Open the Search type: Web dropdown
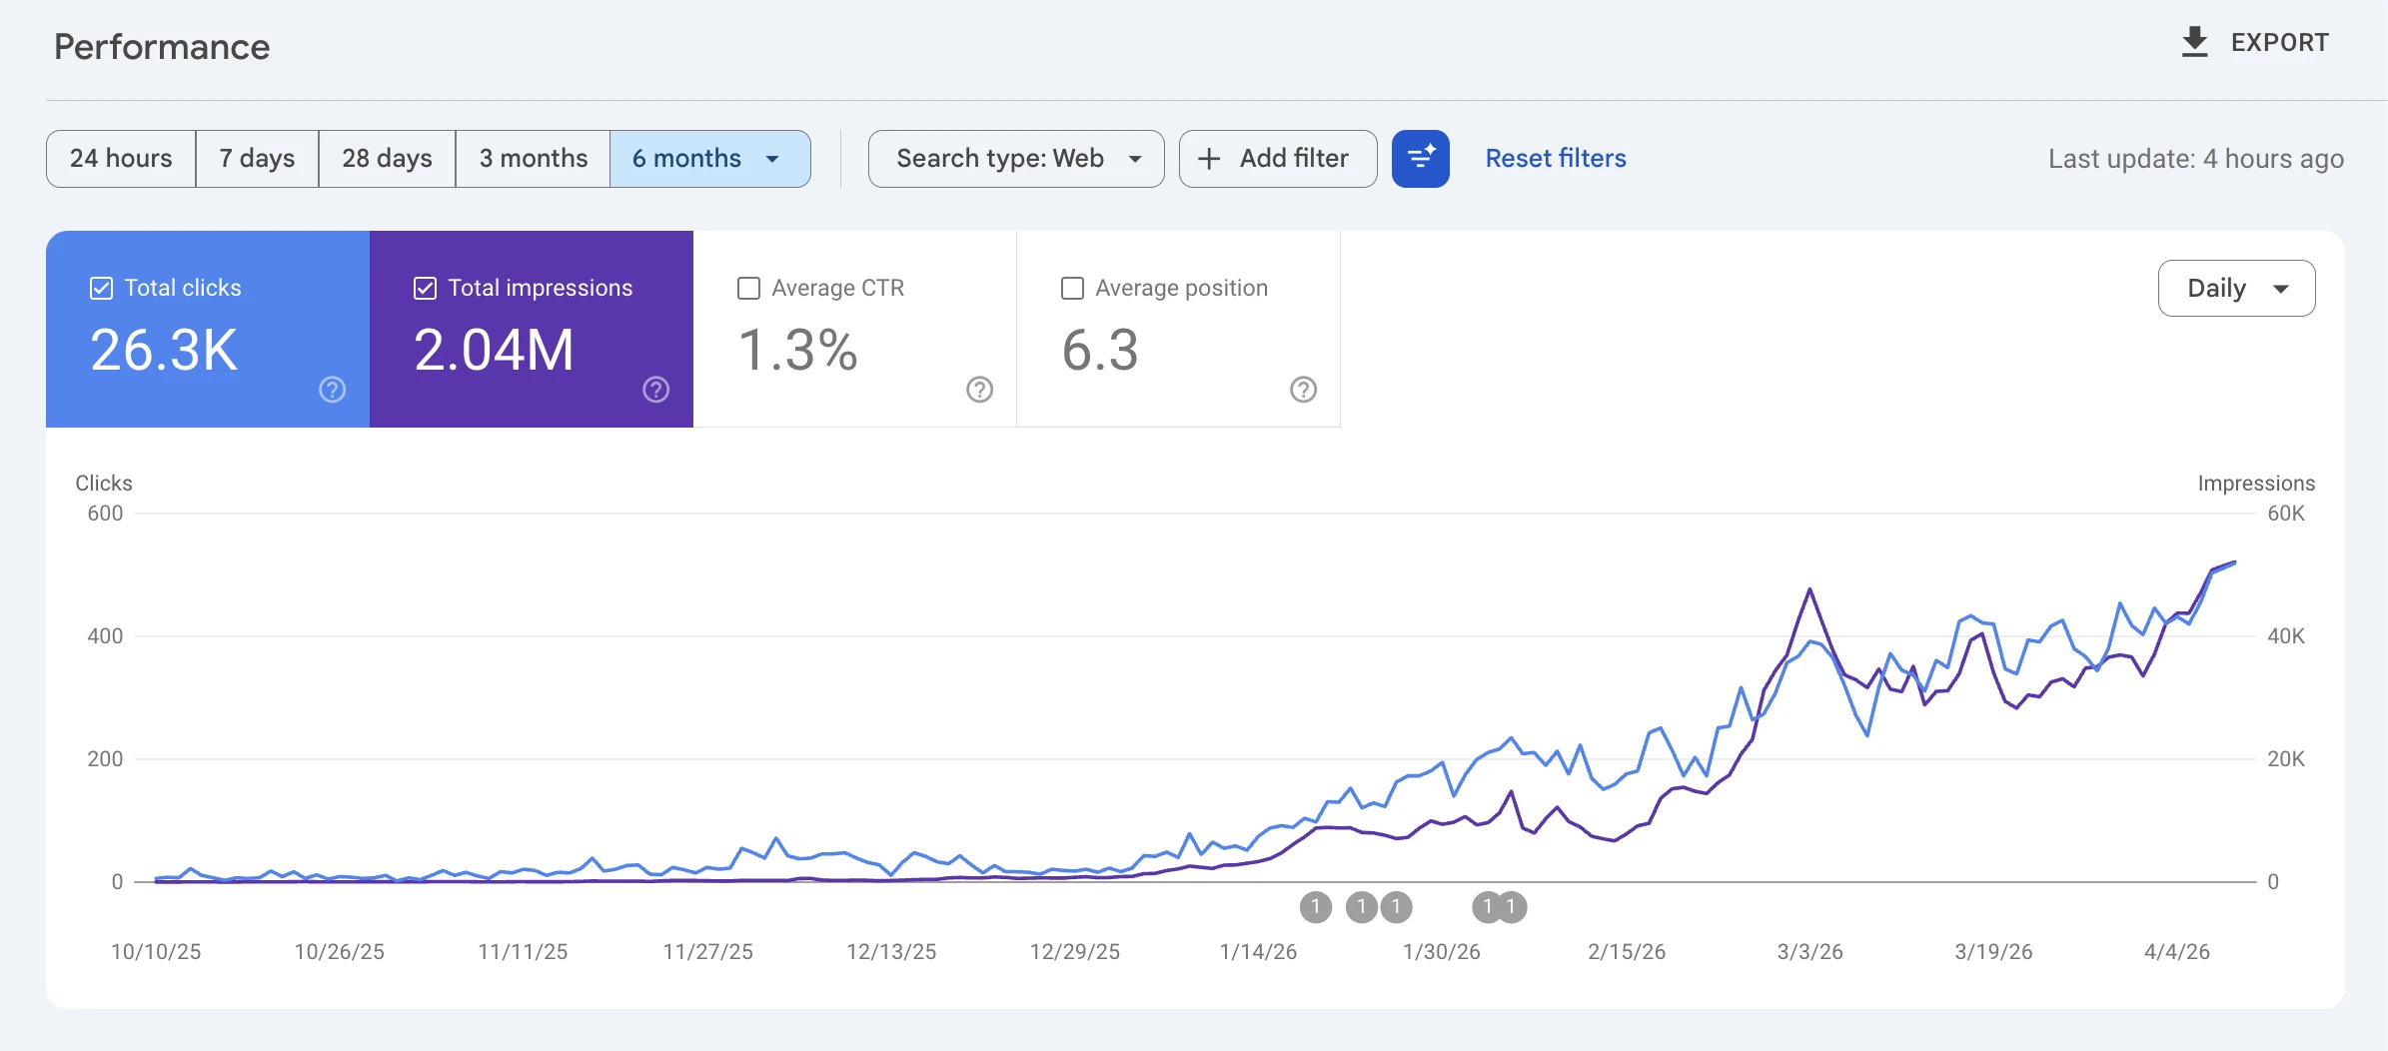The width and height of the screenshot is (2388, 1051). click(1015, 158)
